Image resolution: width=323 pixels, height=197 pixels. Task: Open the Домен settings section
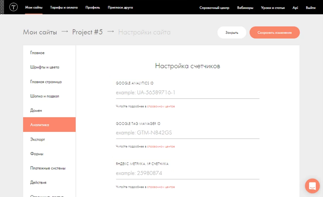(x=36, y=111)
